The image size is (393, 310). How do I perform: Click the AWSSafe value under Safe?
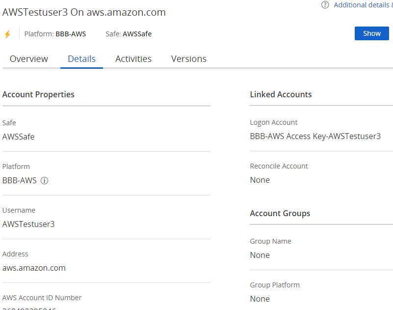18,137
